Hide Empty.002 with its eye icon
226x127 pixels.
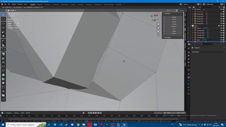click(221, 14)
